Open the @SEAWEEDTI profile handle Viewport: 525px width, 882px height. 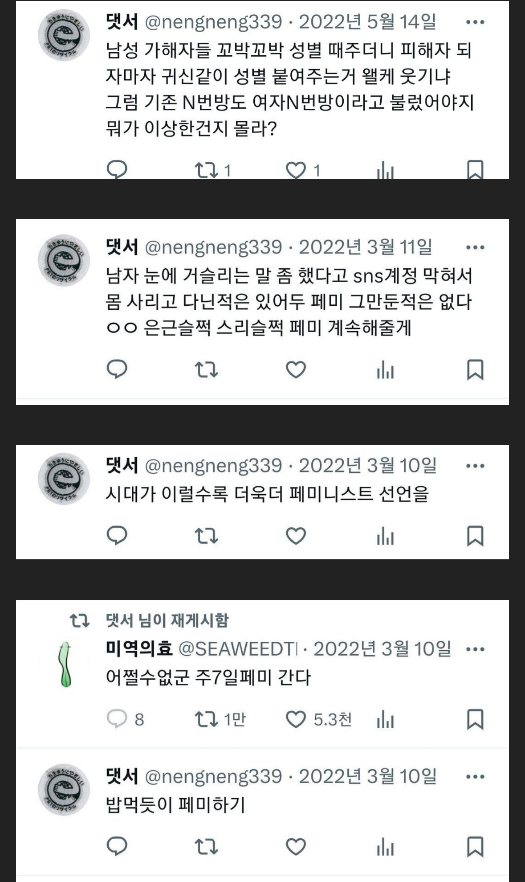(x=238, y=649)
